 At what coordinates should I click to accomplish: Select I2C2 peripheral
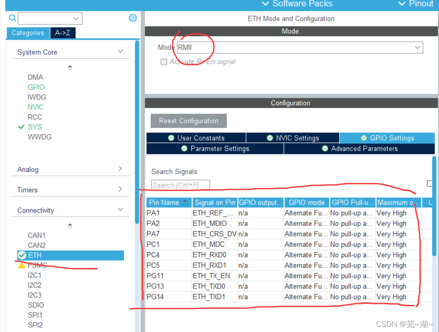[34, 285]
